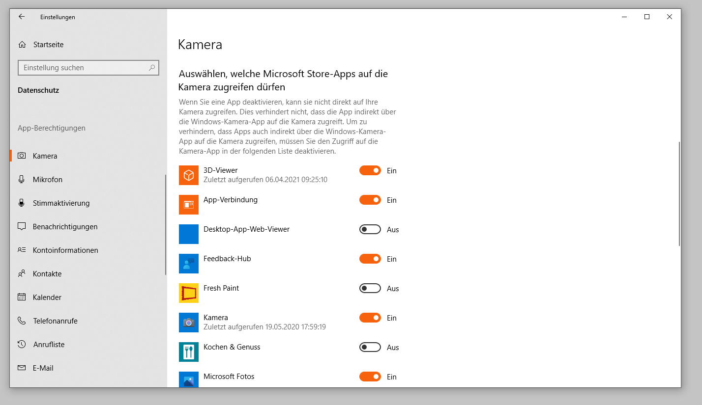
Task: Turn off Feedback-Hub camera toggle
Action: pyautogui.click(x=370, y=259)
